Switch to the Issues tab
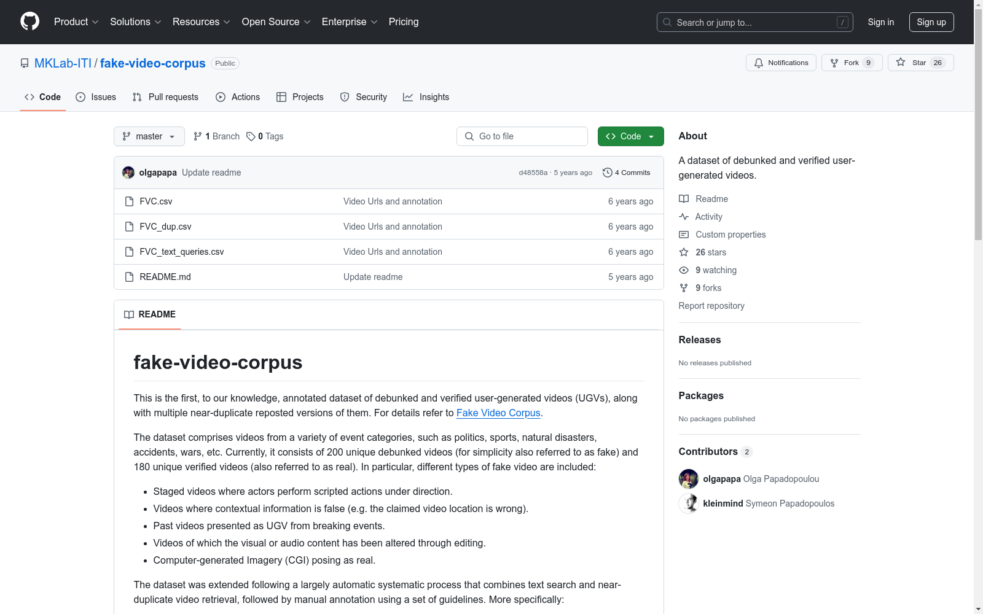Viewport: 983px width, 614px height. [x=96, y=97]
